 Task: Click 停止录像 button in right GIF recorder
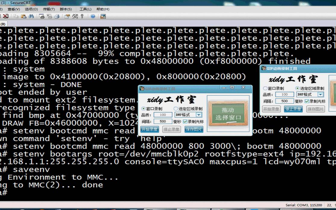293,109
